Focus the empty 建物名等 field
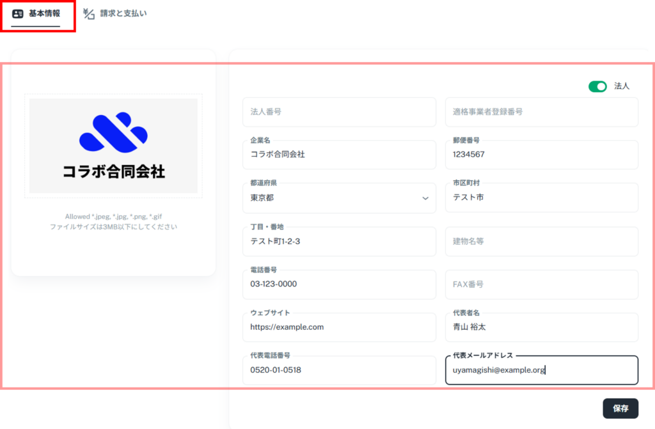Screen dimensions: 655x429 (541, 241)
